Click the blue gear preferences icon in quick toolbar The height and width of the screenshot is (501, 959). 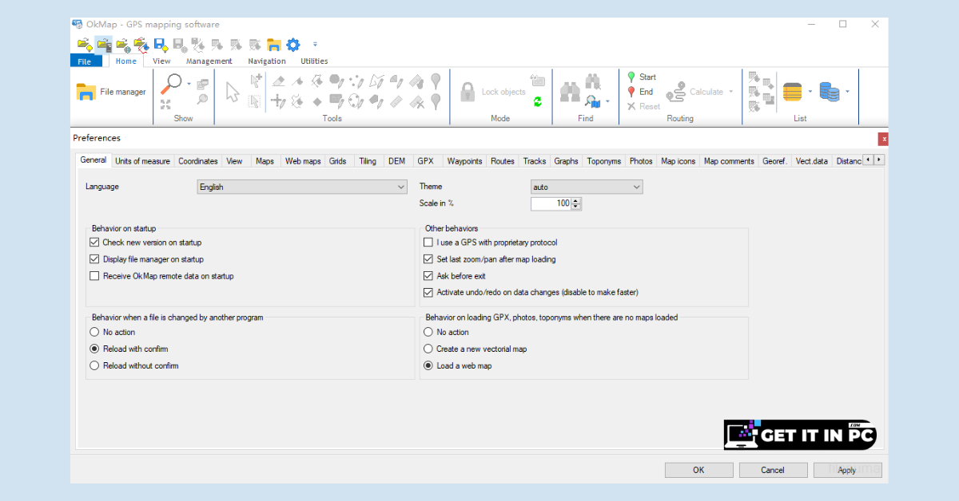coord(293,45)
